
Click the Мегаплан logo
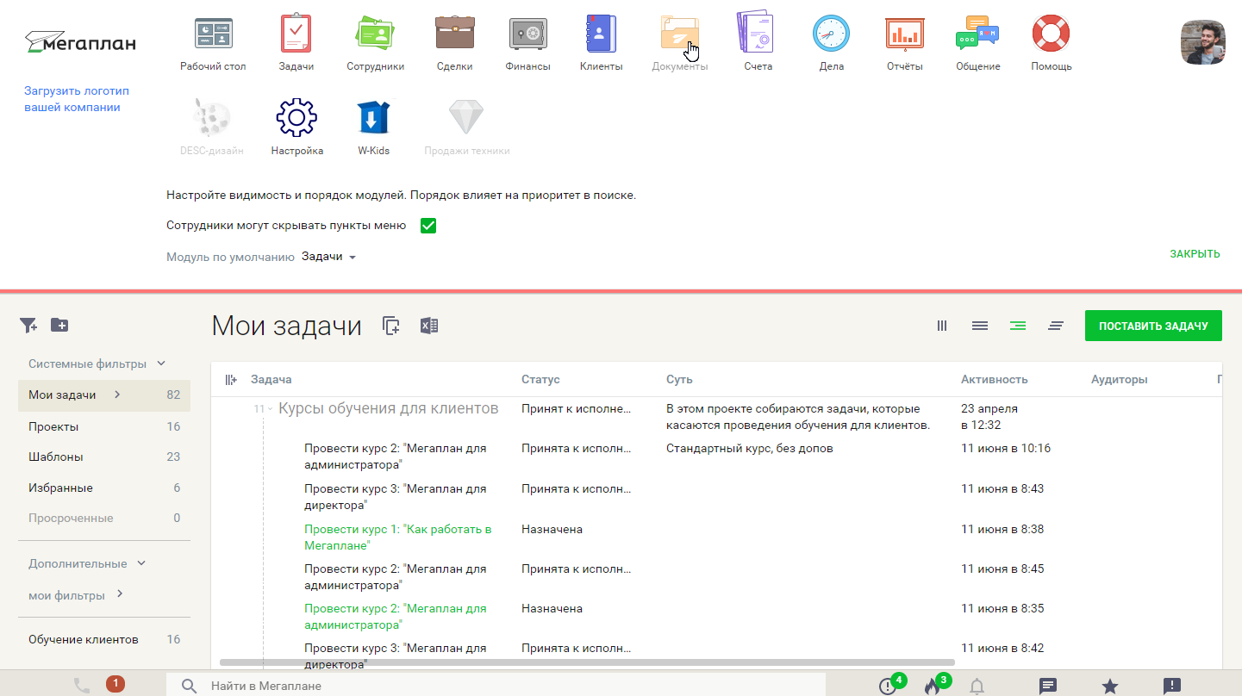[x=80, y=41]
